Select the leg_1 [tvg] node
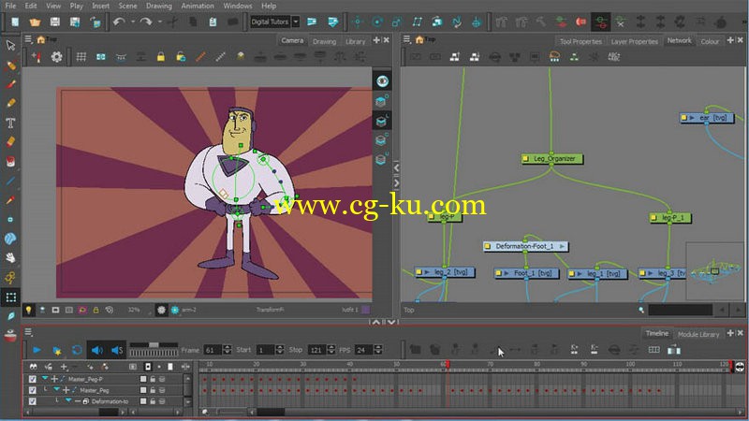Viewport: 749px width, 421px height. point(597,273)
